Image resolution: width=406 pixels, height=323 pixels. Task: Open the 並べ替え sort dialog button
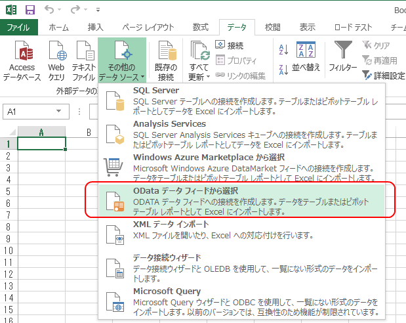[x=306, y=59]
